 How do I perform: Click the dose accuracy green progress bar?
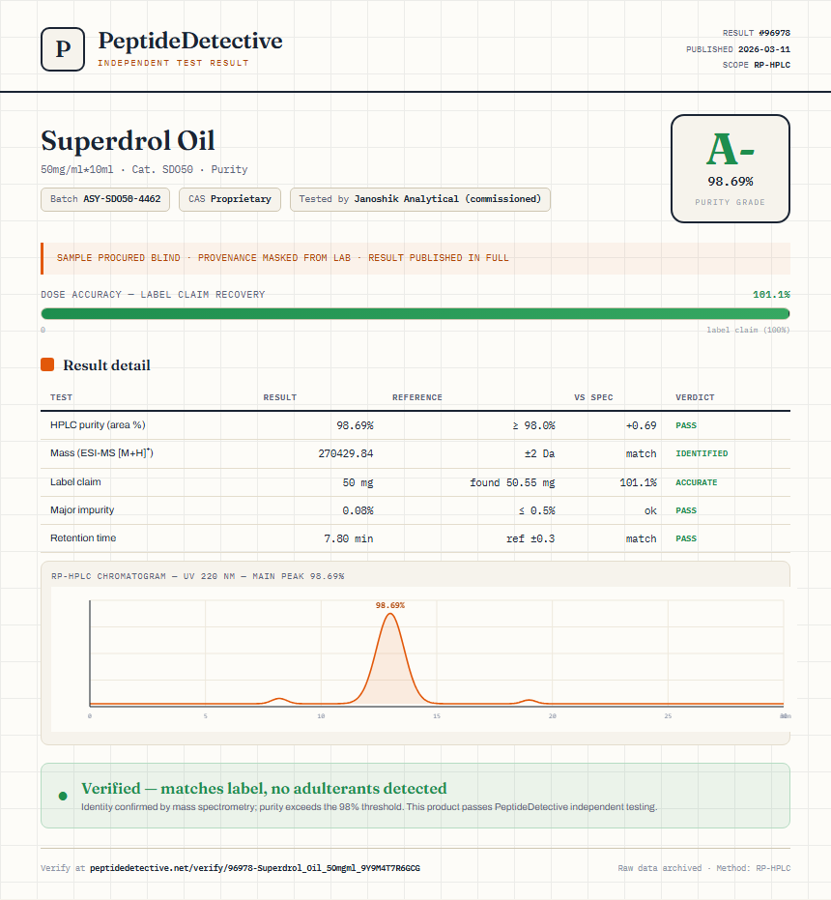click(415, 313)
